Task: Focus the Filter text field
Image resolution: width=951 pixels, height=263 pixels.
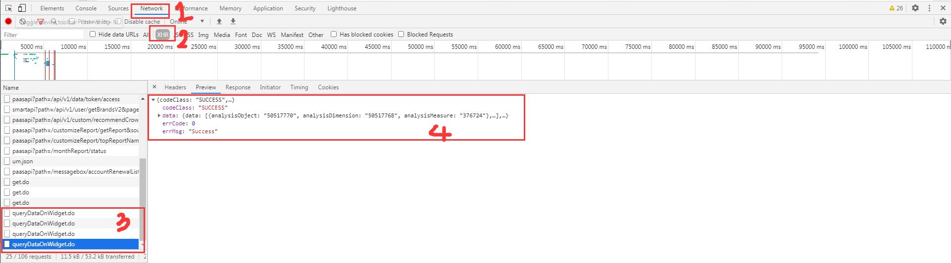Action: (x=44, y=35)
